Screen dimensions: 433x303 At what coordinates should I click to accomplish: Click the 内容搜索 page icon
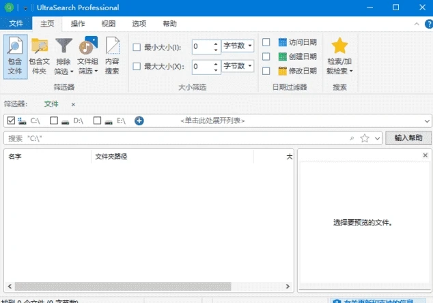click(113, 46)
